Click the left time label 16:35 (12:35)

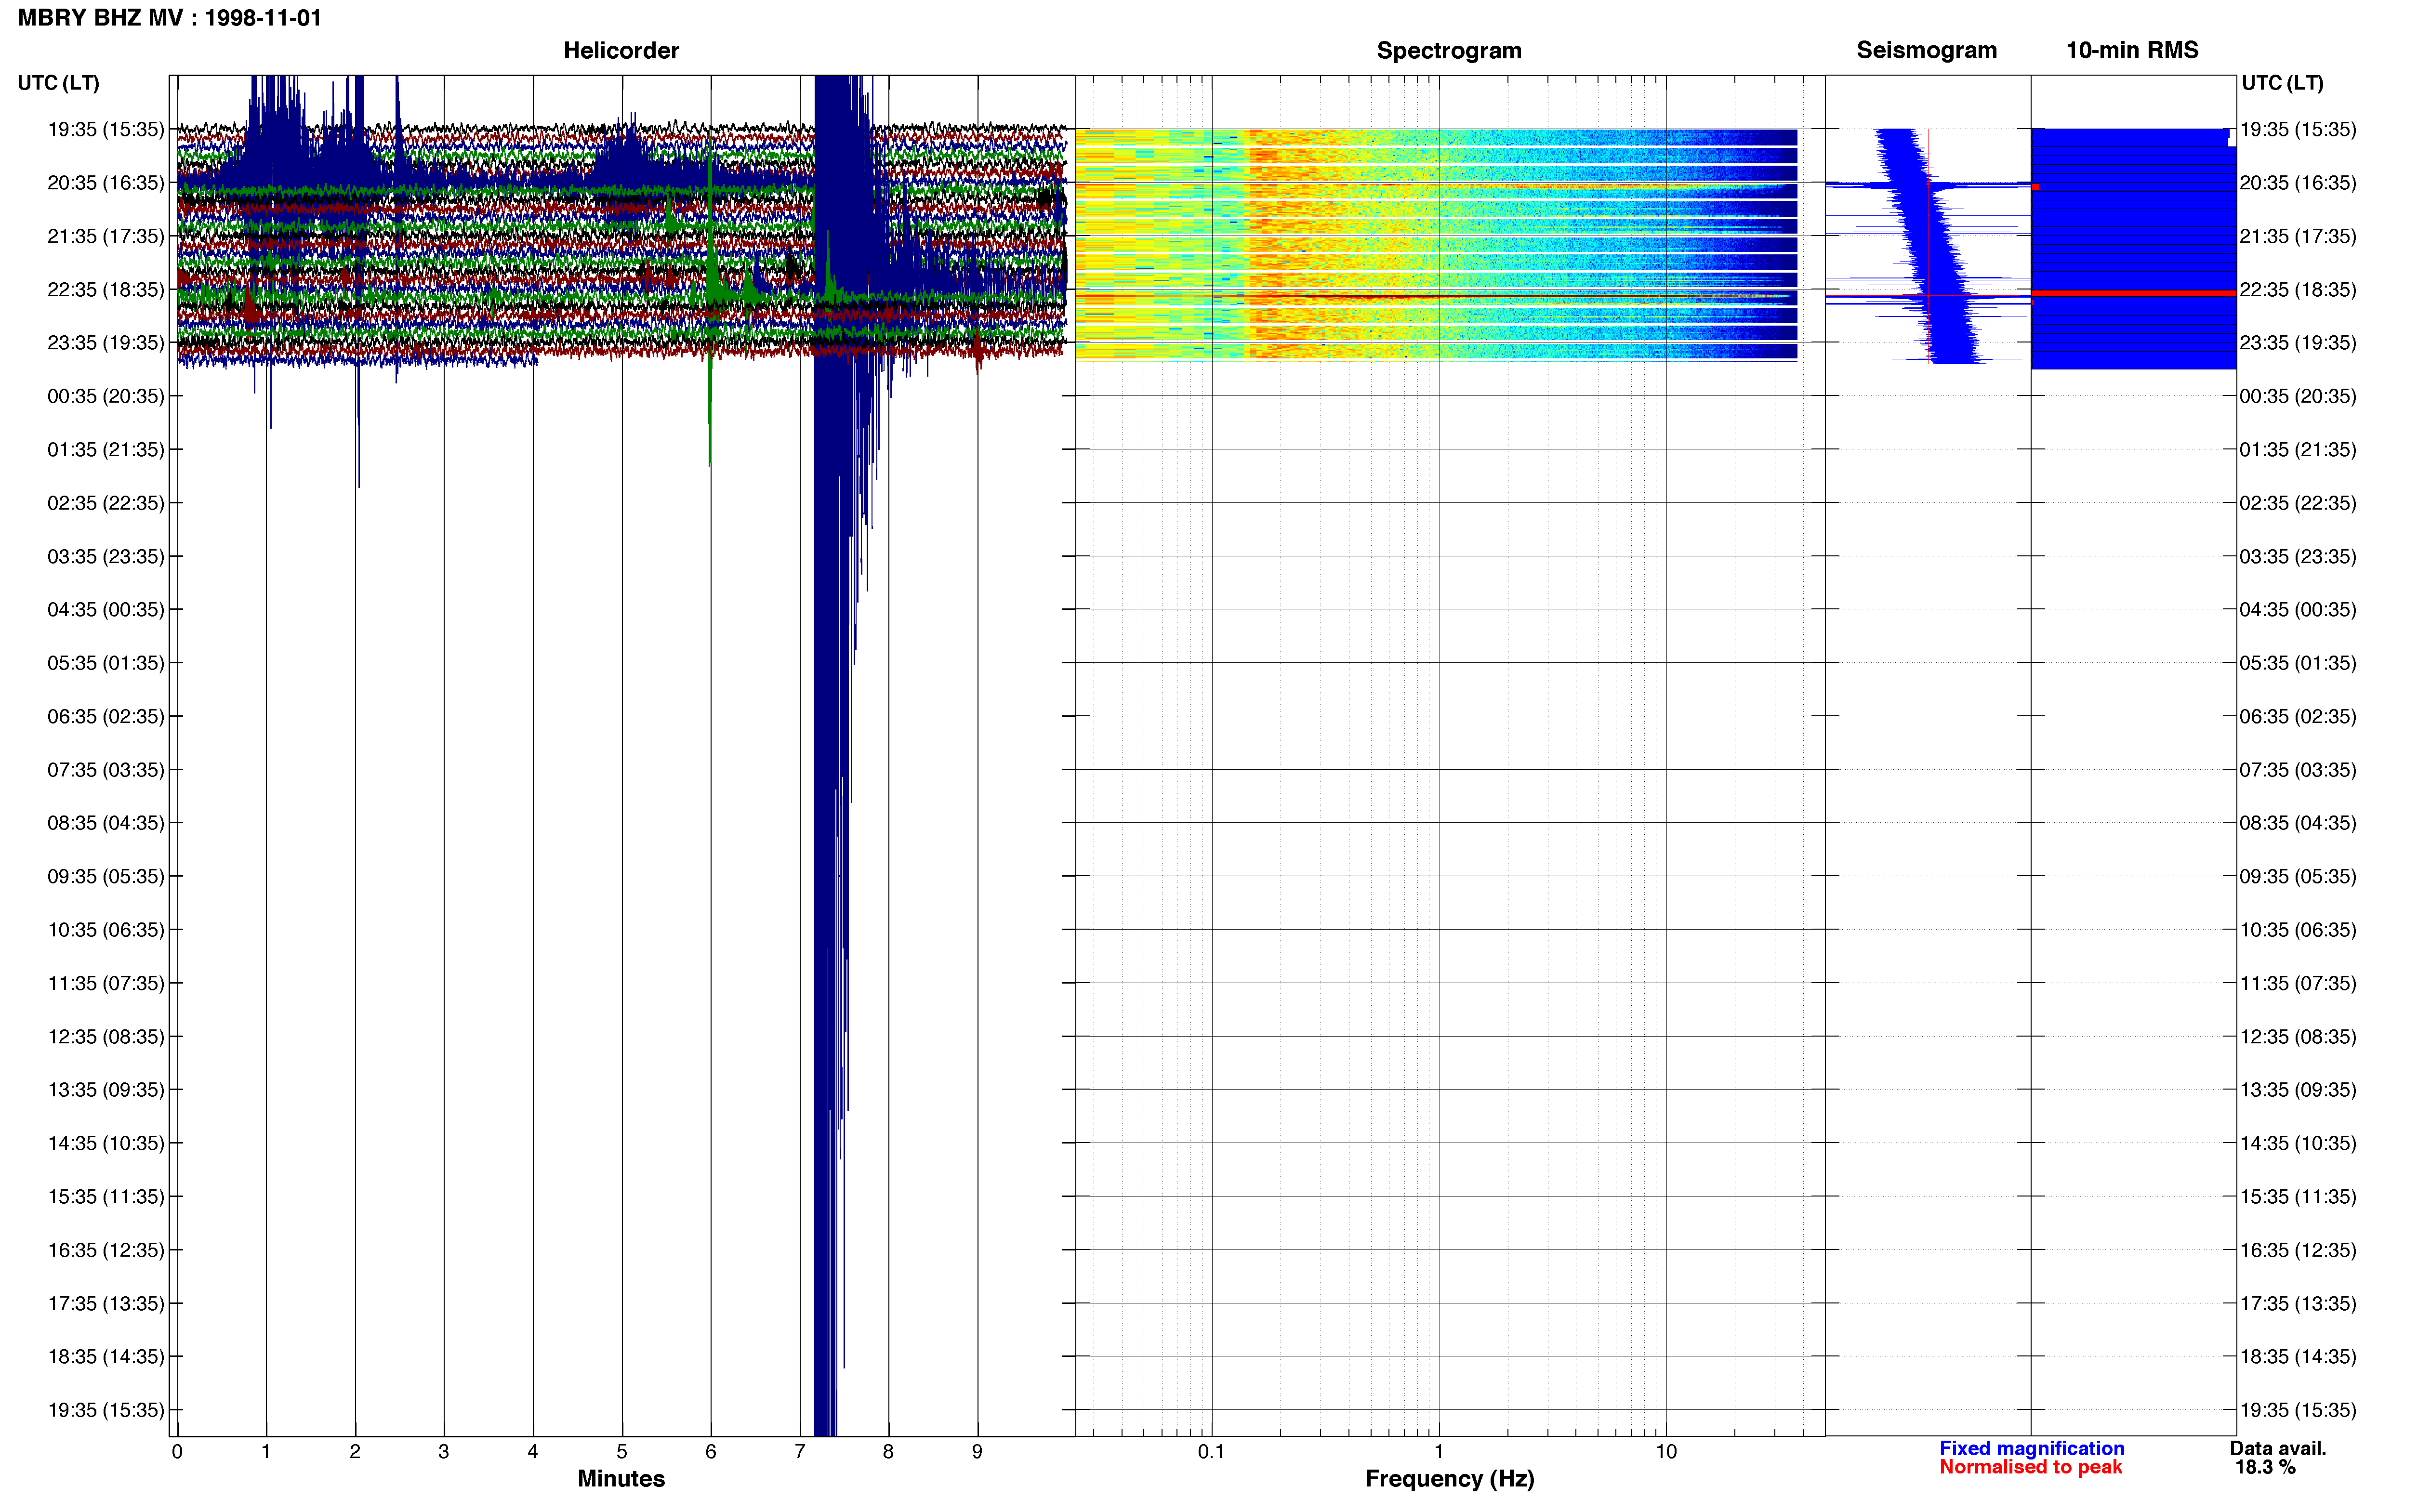(106, 1250)
